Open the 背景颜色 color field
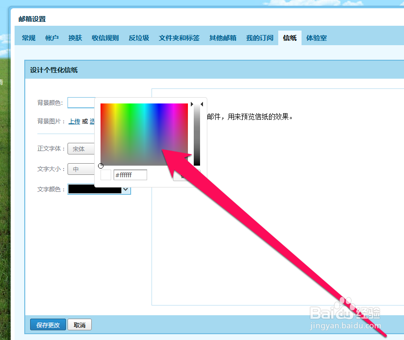Viewport: 404px width, 340px height. click(81, 102)
